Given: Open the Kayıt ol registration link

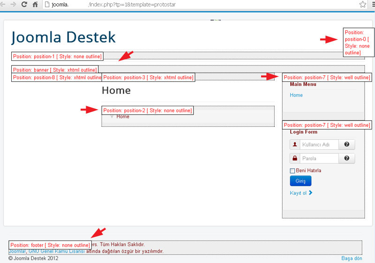Looking at the screenshot, I should click(298, 193).
